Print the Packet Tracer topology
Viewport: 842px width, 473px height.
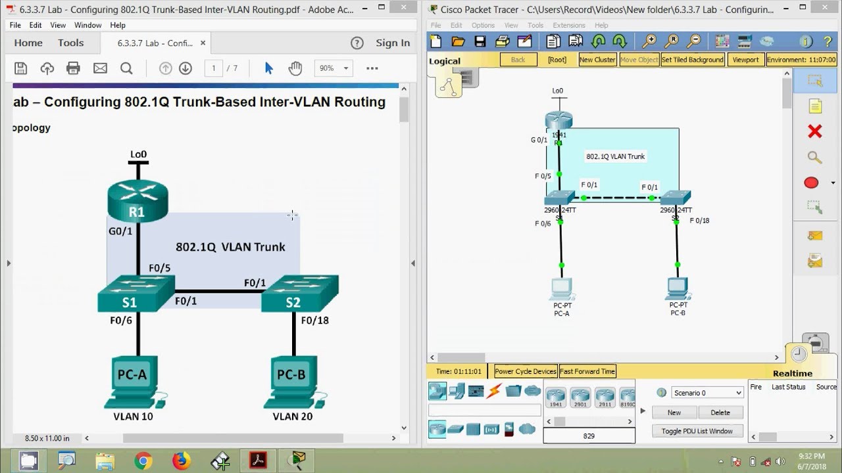pos(502,41)
